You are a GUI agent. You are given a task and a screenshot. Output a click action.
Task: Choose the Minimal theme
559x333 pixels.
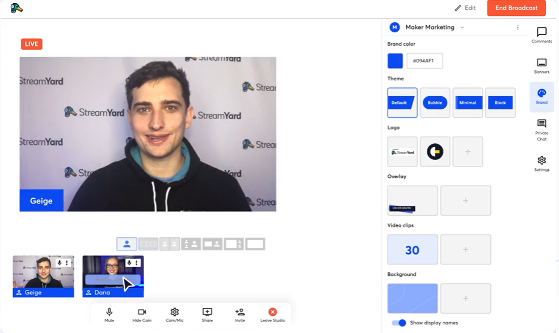pos(468,103)
